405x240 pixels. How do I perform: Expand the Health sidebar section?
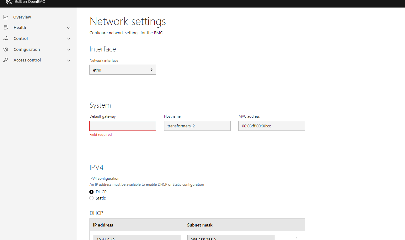[69, 28]
